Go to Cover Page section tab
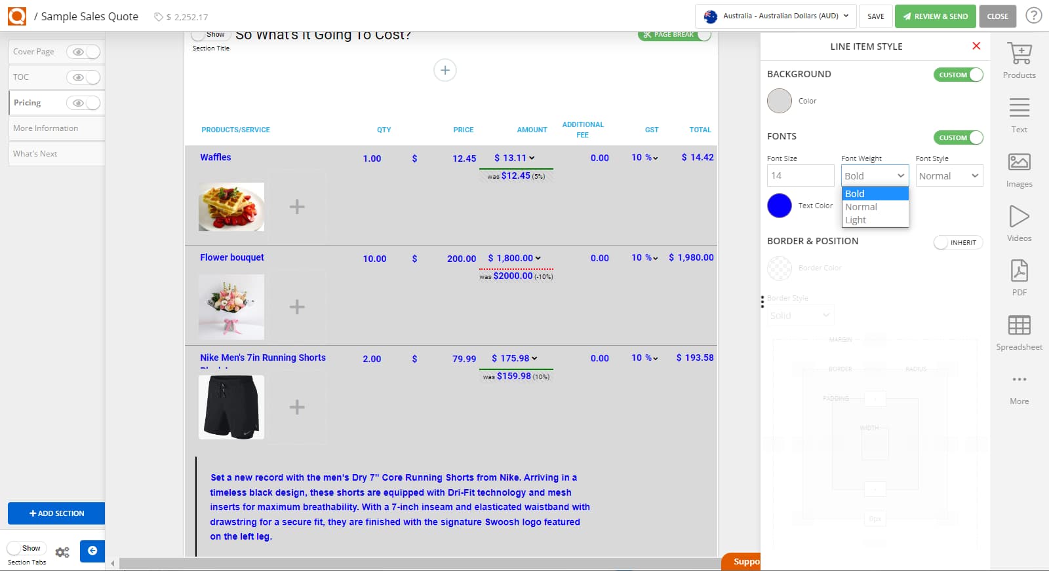1049x571 pixels. coord(34,52)
